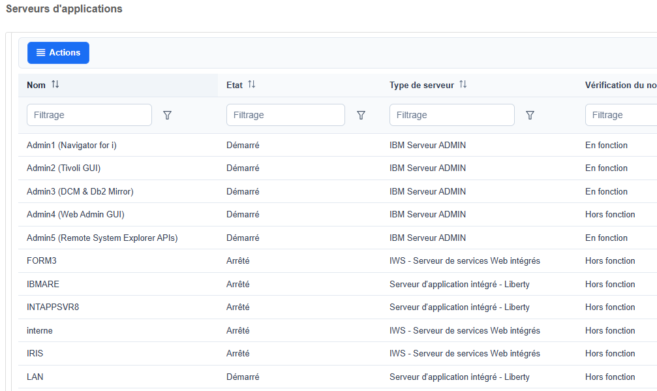Click the Nom filter input field
This screenshot has height=391, width=657.
[89, 115]
